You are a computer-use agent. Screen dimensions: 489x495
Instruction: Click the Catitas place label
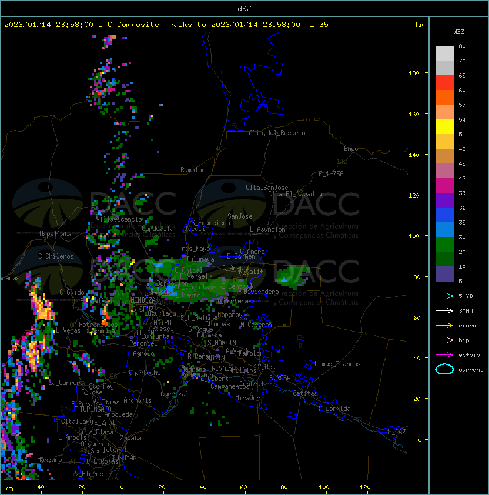pyautogui.click(x=305, y=393)
